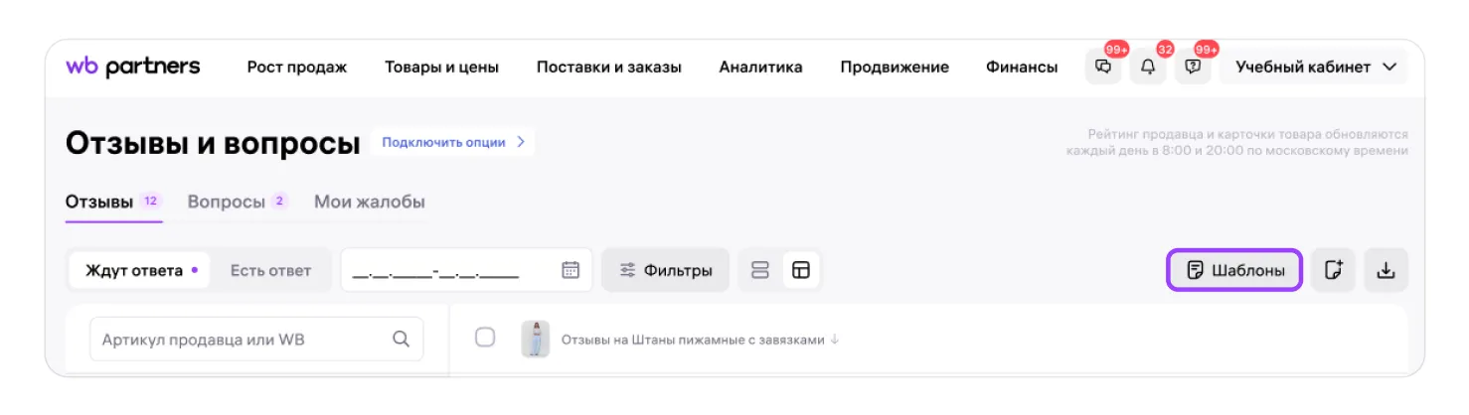Viewport: 1469px width, 415px height.
Task: Select the "Есть ответ" filter toggle
Action: tap(270, 270)
